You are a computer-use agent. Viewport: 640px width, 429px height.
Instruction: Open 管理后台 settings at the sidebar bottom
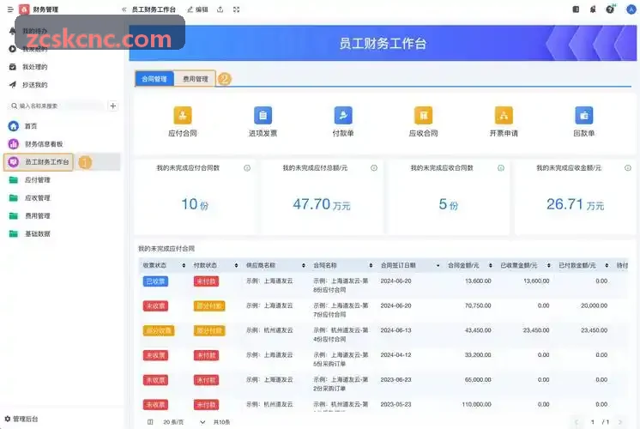pos(21,419)
